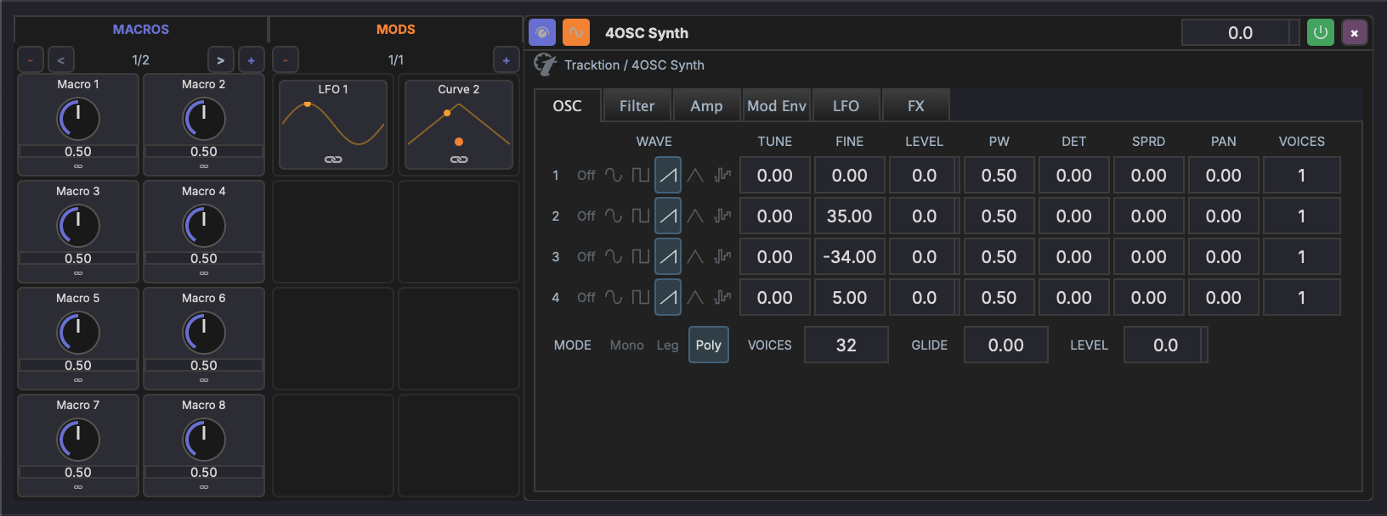Select triangle wave for oscillator 4
Screen dimensions: 1387x516
[x=695, y=298]
